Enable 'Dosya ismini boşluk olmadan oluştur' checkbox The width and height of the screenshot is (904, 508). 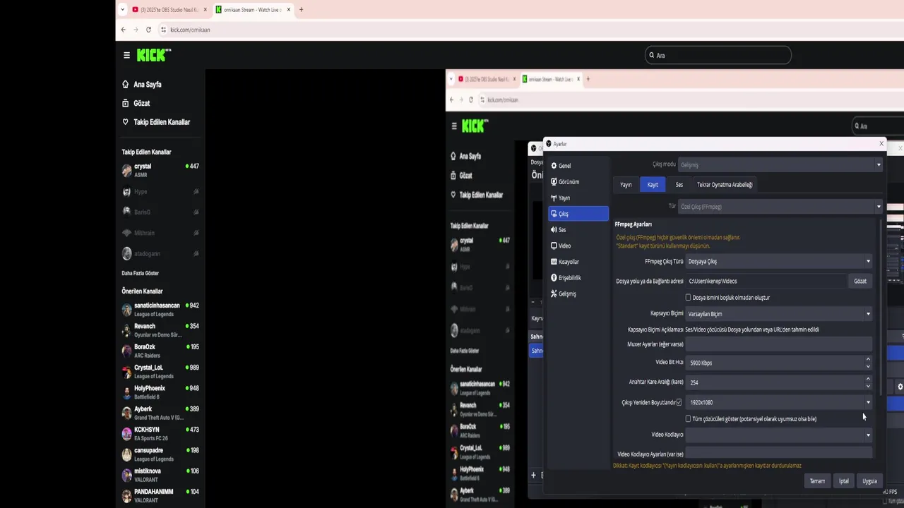click(x=688, y=298)
